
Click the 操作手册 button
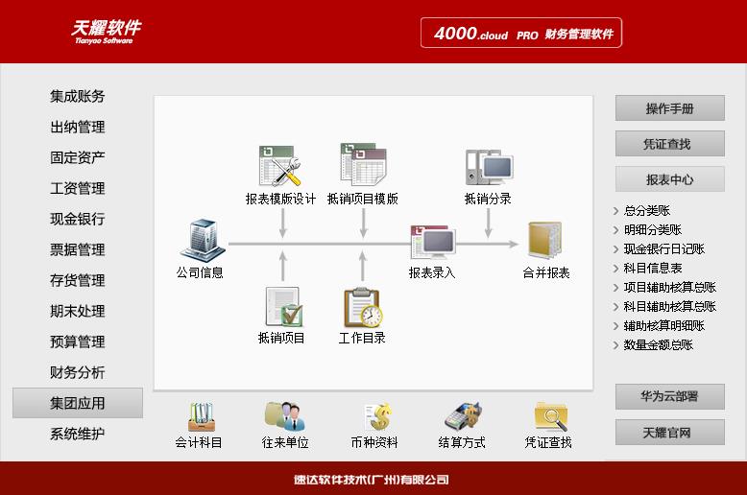[669, 108]
